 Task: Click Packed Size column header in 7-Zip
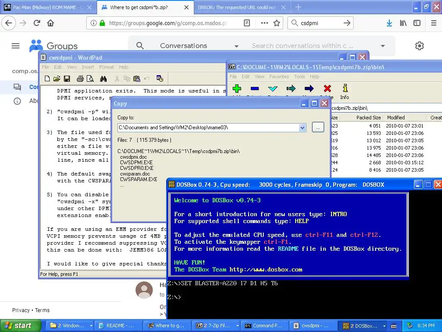(368, 118)
